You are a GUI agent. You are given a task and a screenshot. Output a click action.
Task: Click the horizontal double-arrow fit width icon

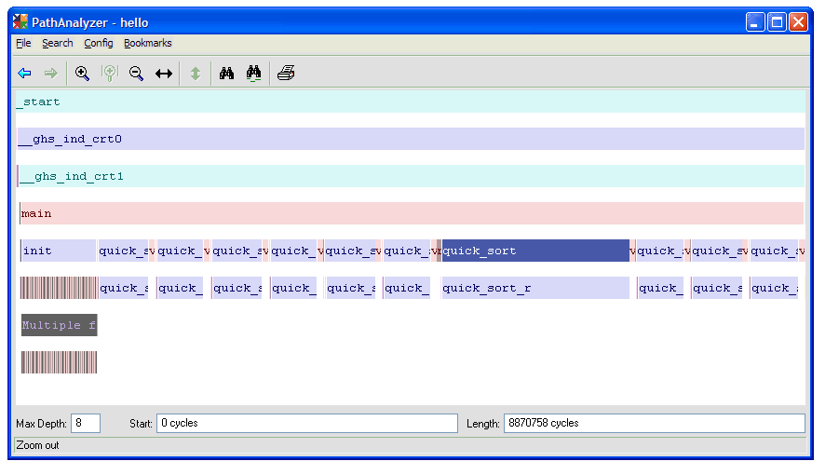[x=164, y=74]
